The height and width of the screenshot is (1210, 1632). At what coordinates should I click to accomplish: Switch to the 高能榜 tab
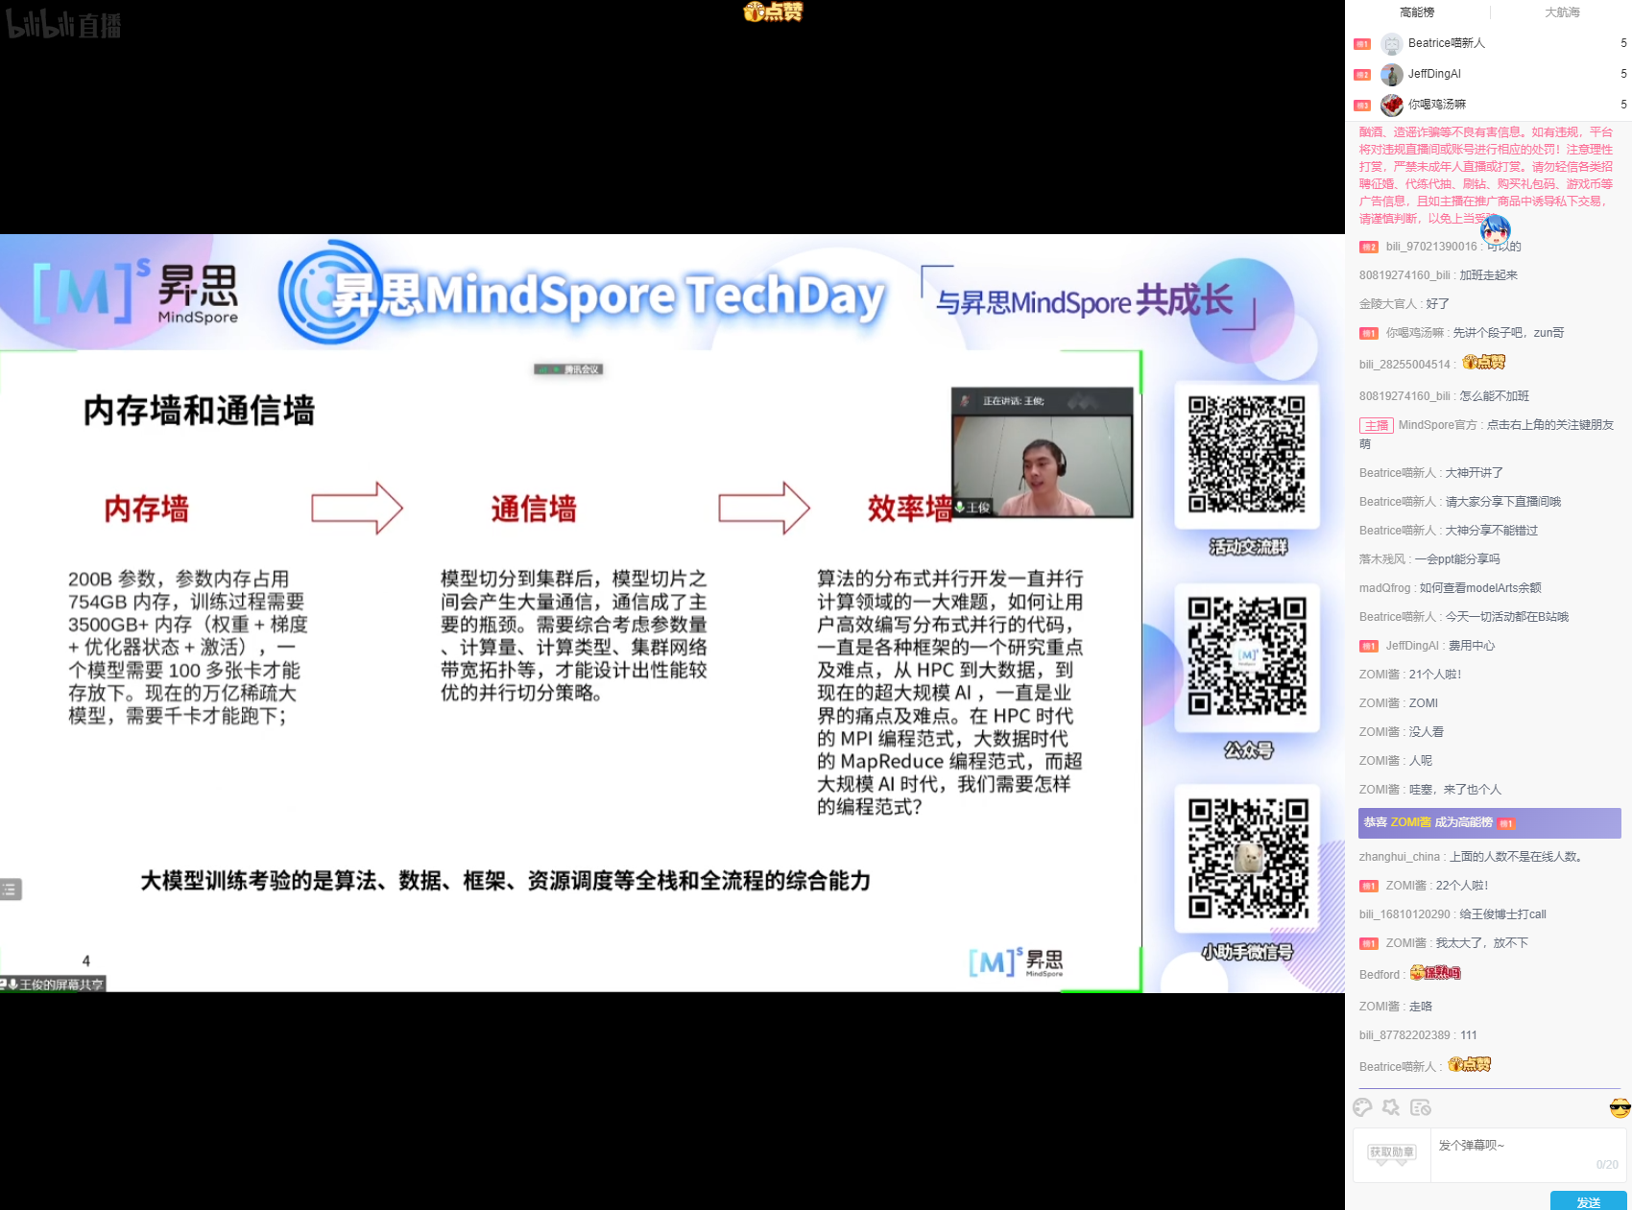coord(1417,12)
